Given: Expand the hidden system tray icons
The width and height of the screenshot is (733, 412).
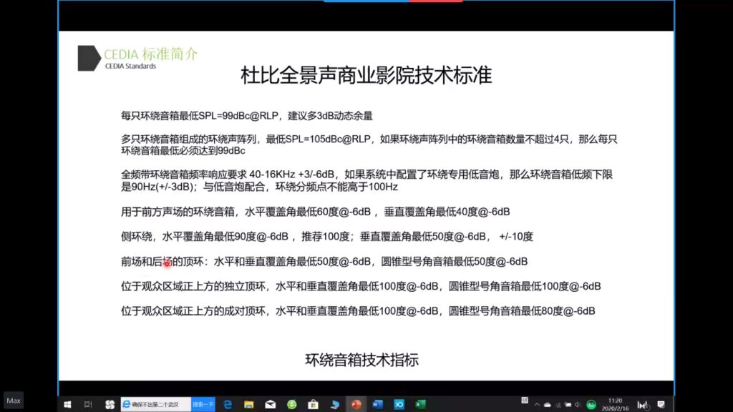Looking at the screenshot, I should coord(537,405).
